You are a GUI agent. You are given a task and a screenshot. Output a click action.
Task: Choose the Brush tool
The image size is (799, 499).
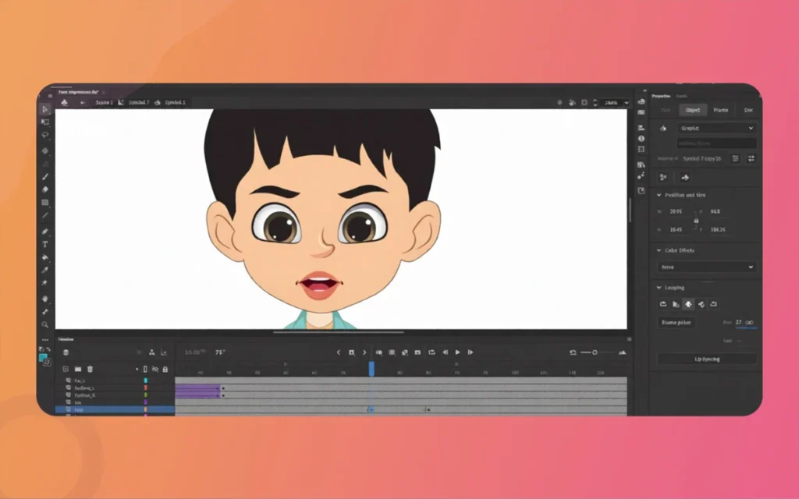click(x=45, y=176)
